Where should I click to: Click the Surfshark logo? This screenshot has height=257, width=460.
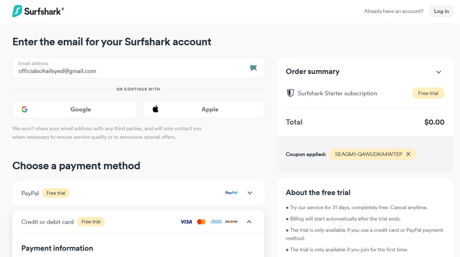pyautogui.click(x=38, y=11)
